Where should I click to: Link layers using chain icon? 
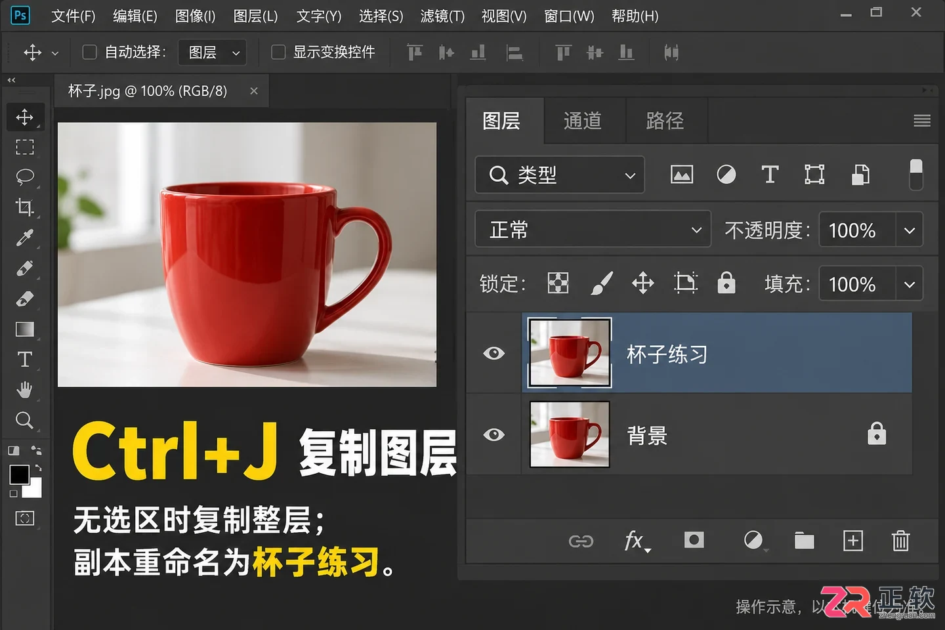point(581,541)
